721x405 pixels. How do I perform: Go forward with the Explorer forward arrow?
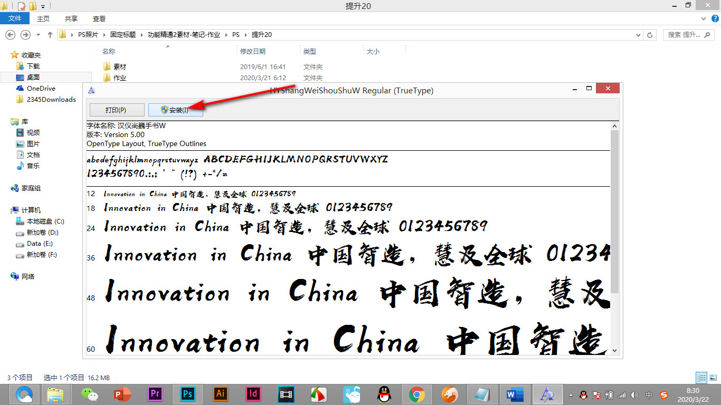click(x=25, y=34)
